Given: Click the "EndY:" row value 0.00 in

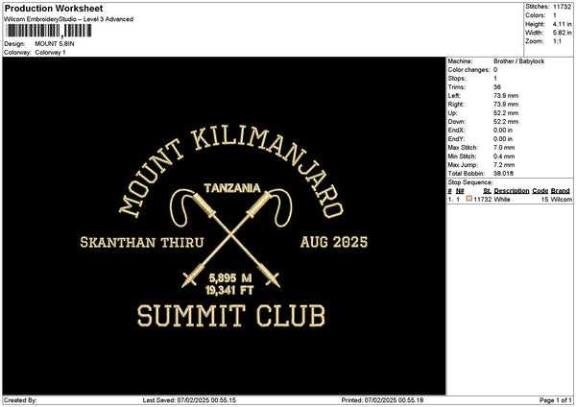Looking at the screenshot, I should (503, 139).
